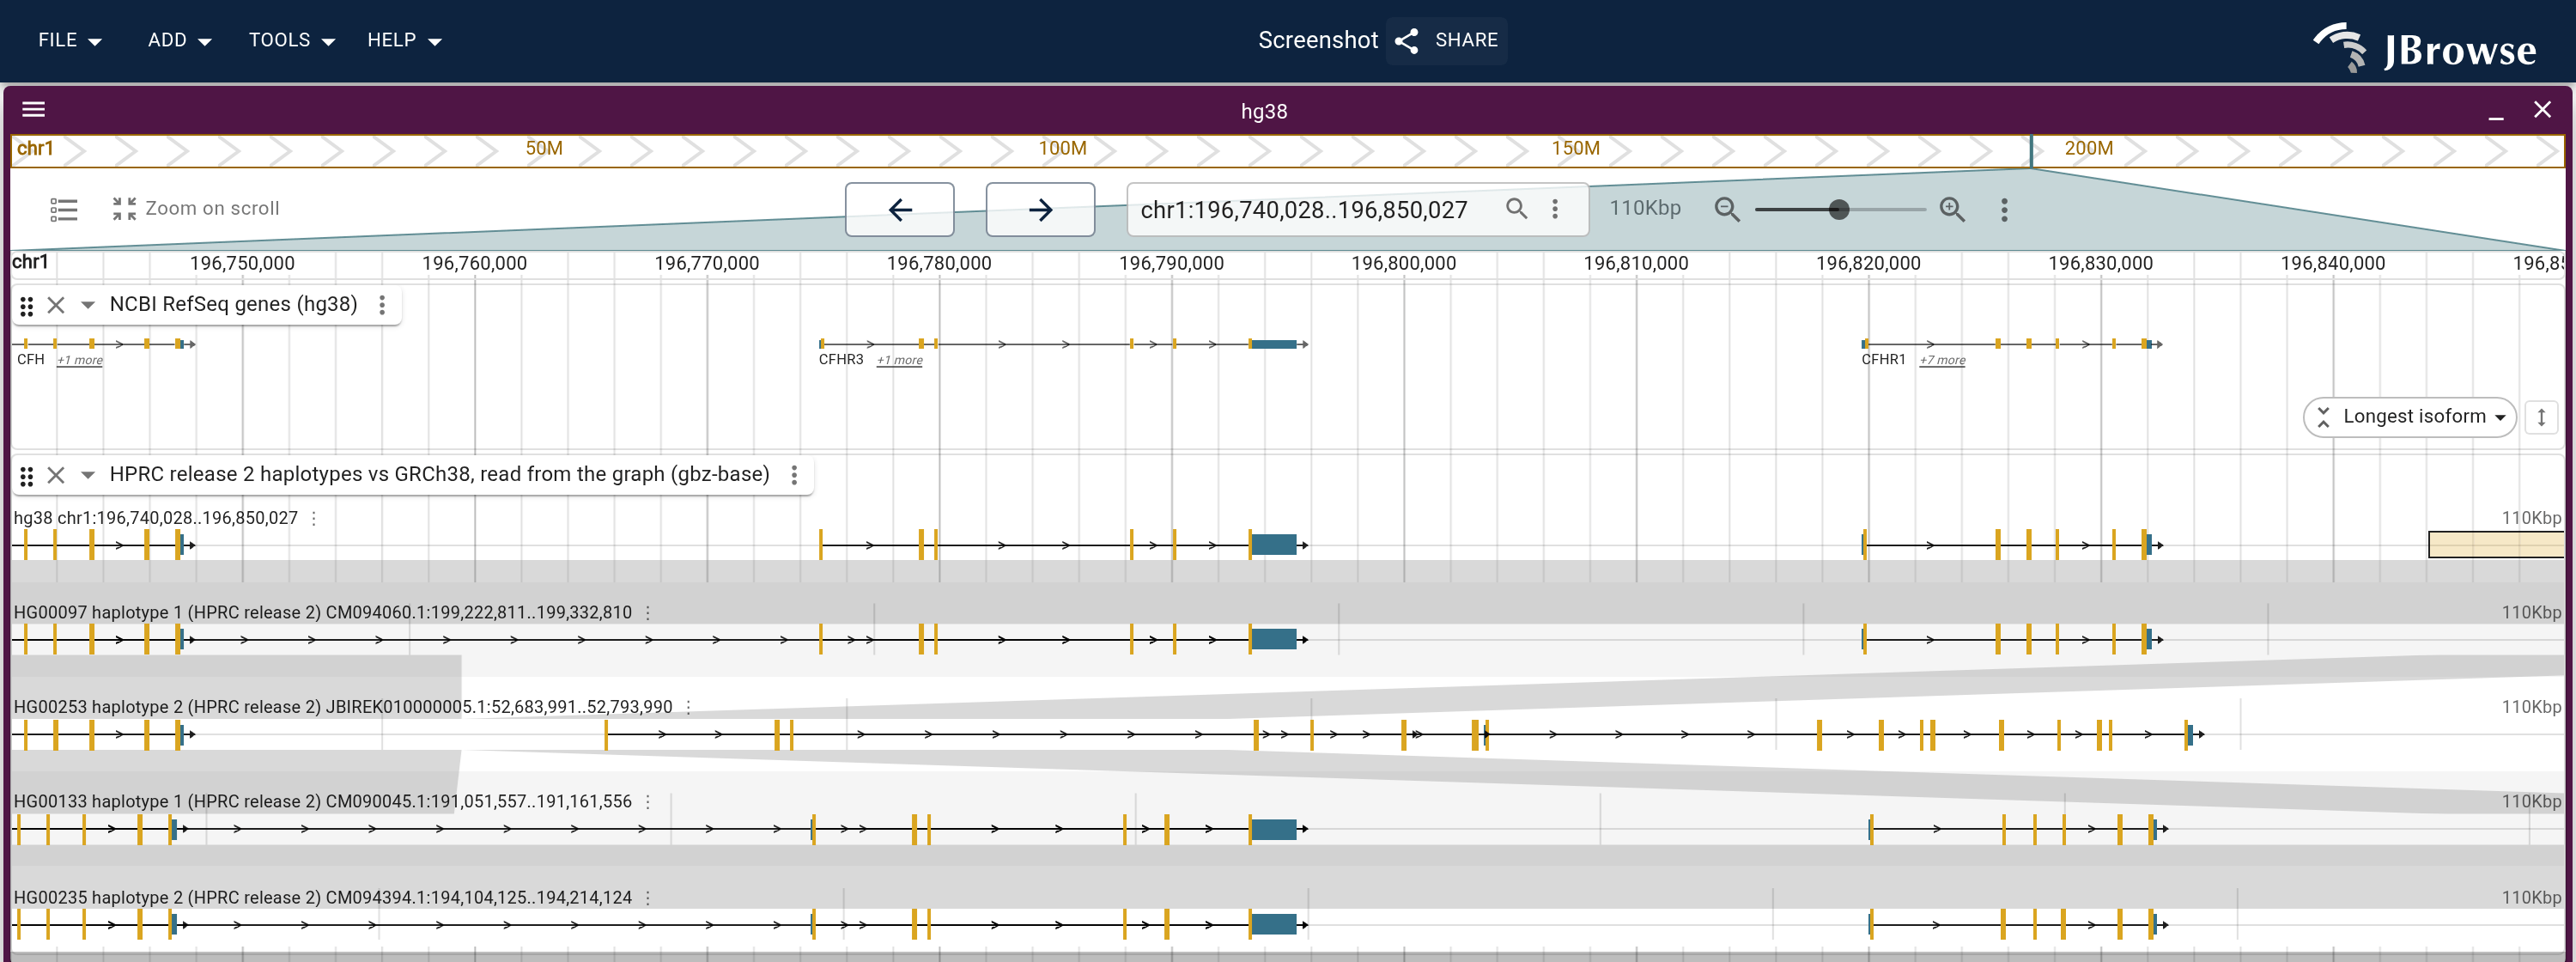
Task: Pan right with the forward arrow button
Action: [1040, 209]
